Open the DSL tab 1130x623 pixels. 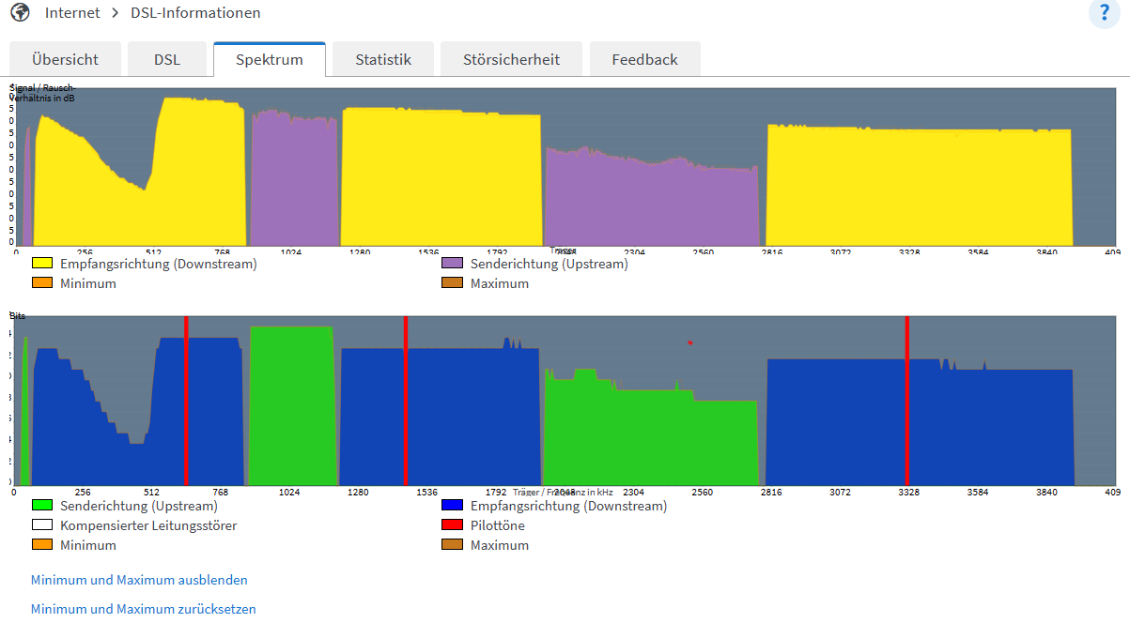[167, 58]
